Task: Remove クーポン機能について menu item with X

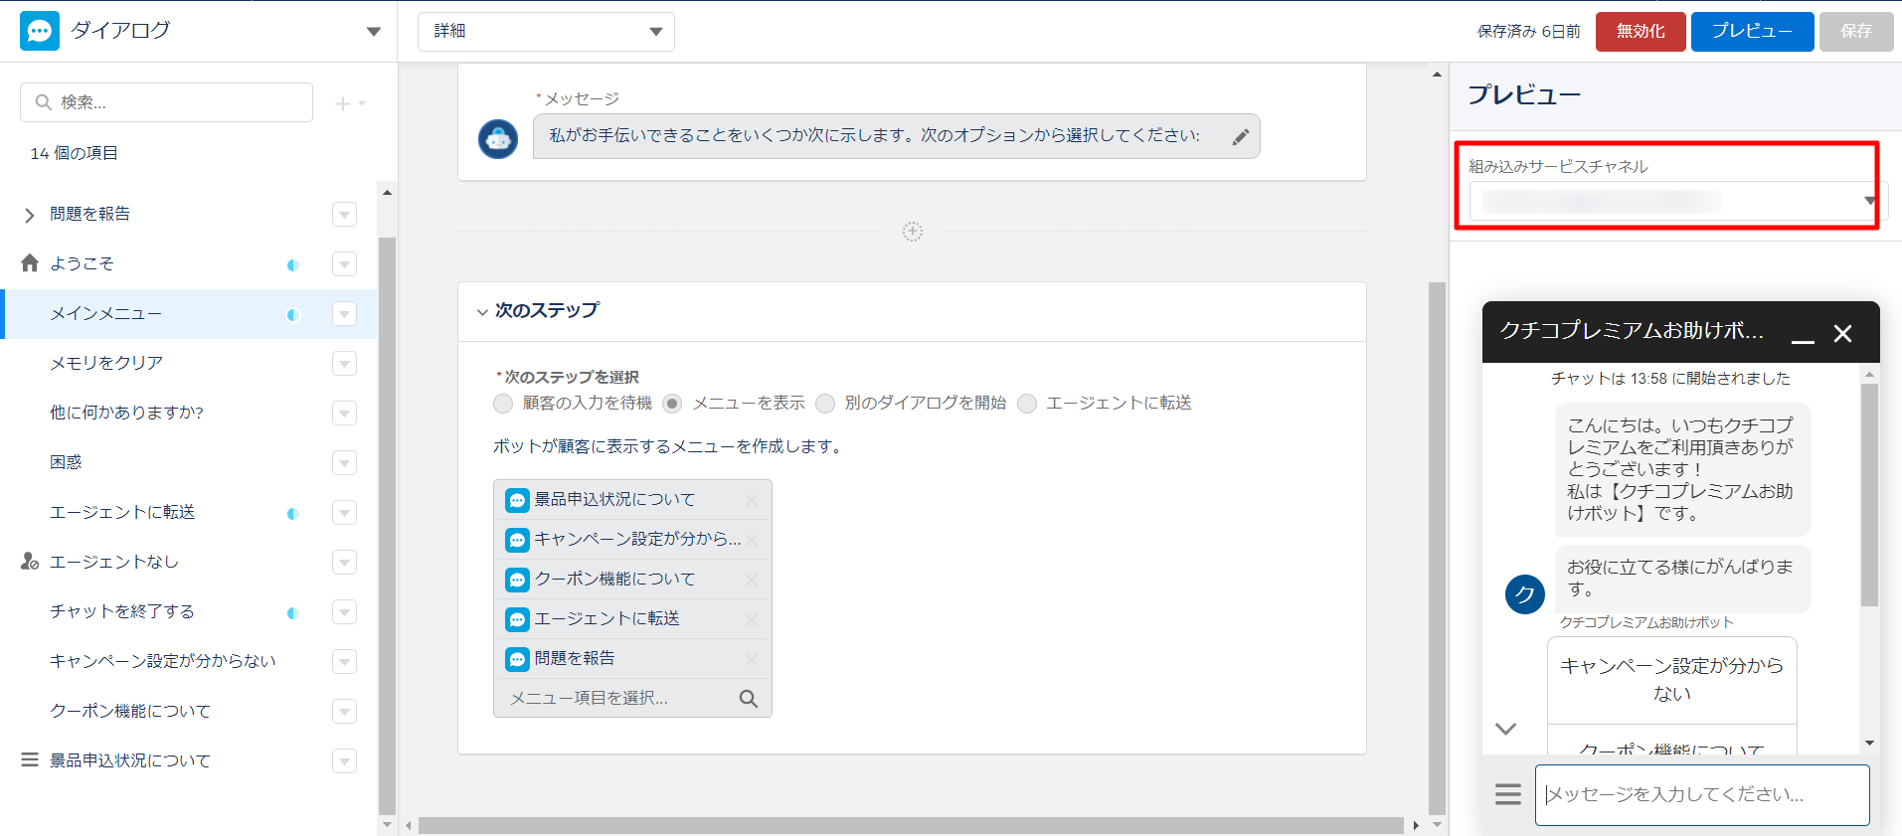Action: point(751,580)
